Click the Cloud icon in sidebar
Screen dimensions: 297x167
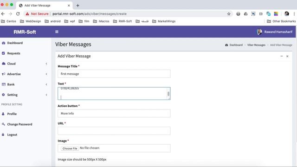pyautogui.click(x=3, y=64)
